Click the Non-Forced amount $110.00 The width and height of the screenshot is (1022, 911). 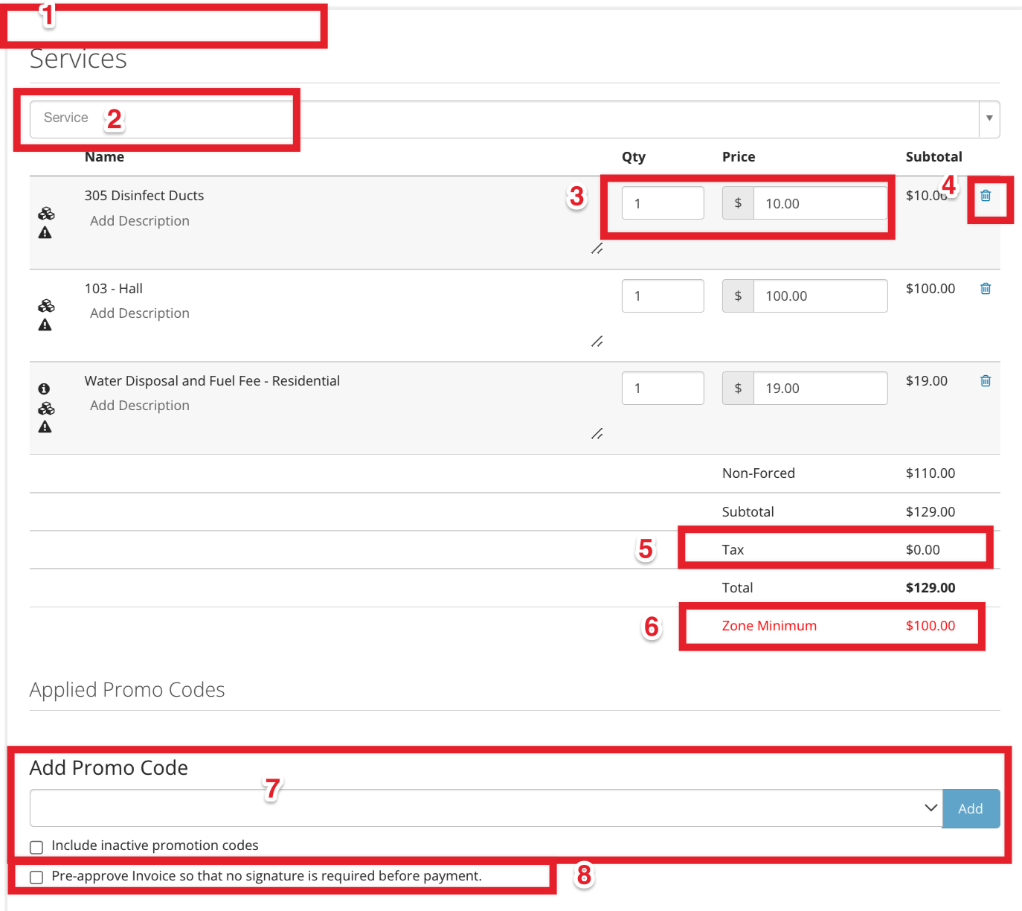click(931, 473)
